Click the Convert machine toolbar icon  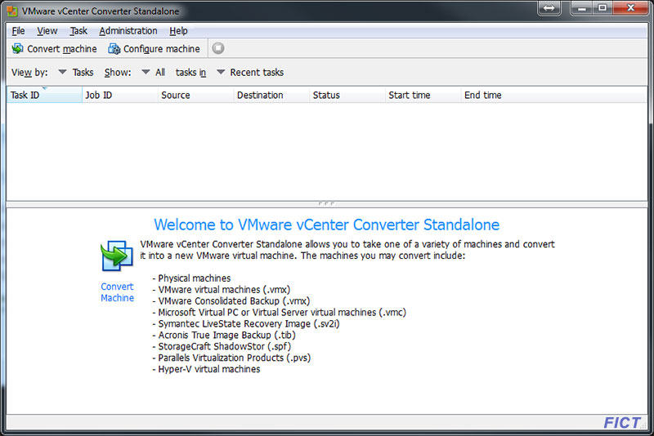tap(17, 49)
